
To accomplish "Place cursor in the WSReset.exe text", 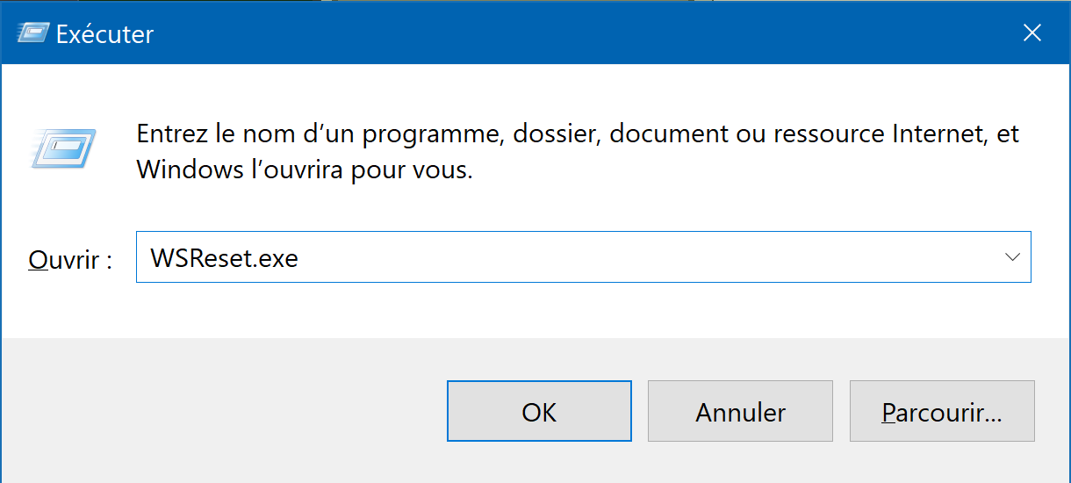I will 224,258.
